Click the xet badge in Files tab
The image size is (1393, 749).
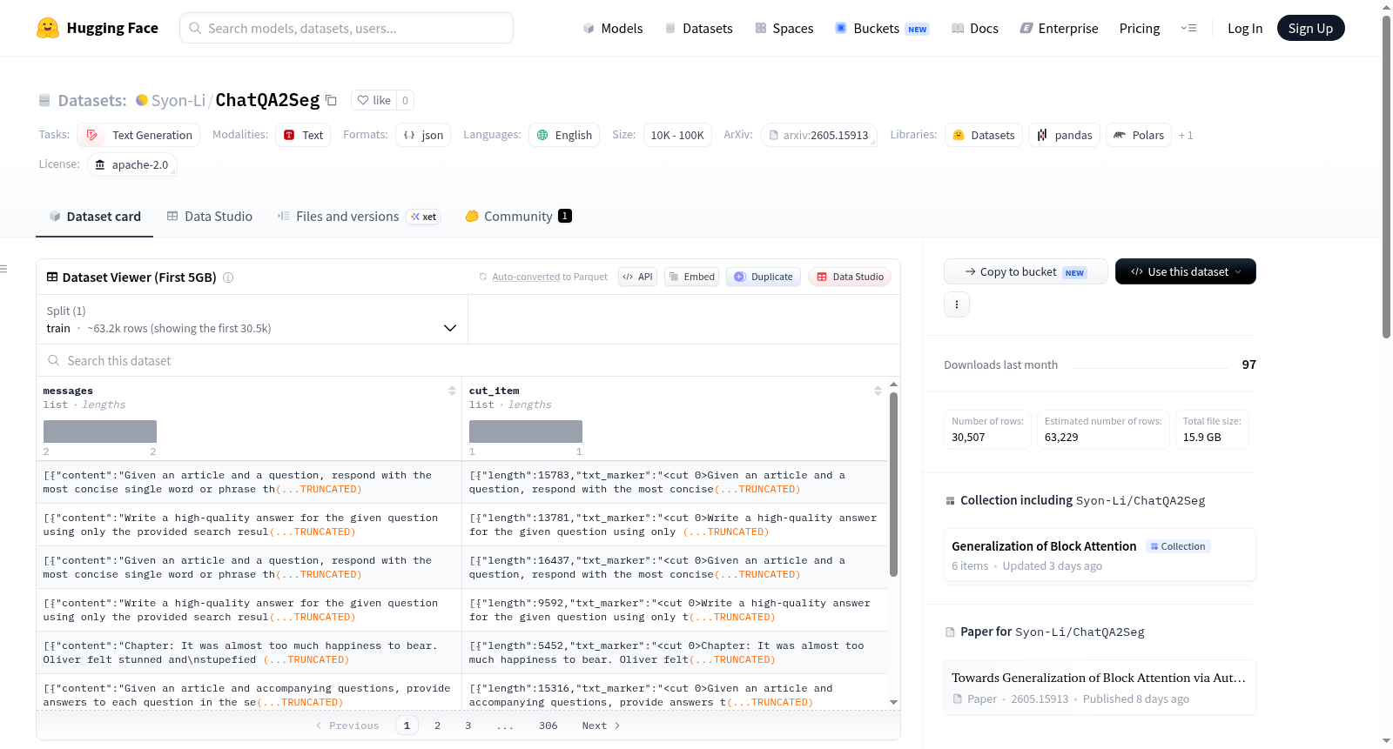[424, 217]
